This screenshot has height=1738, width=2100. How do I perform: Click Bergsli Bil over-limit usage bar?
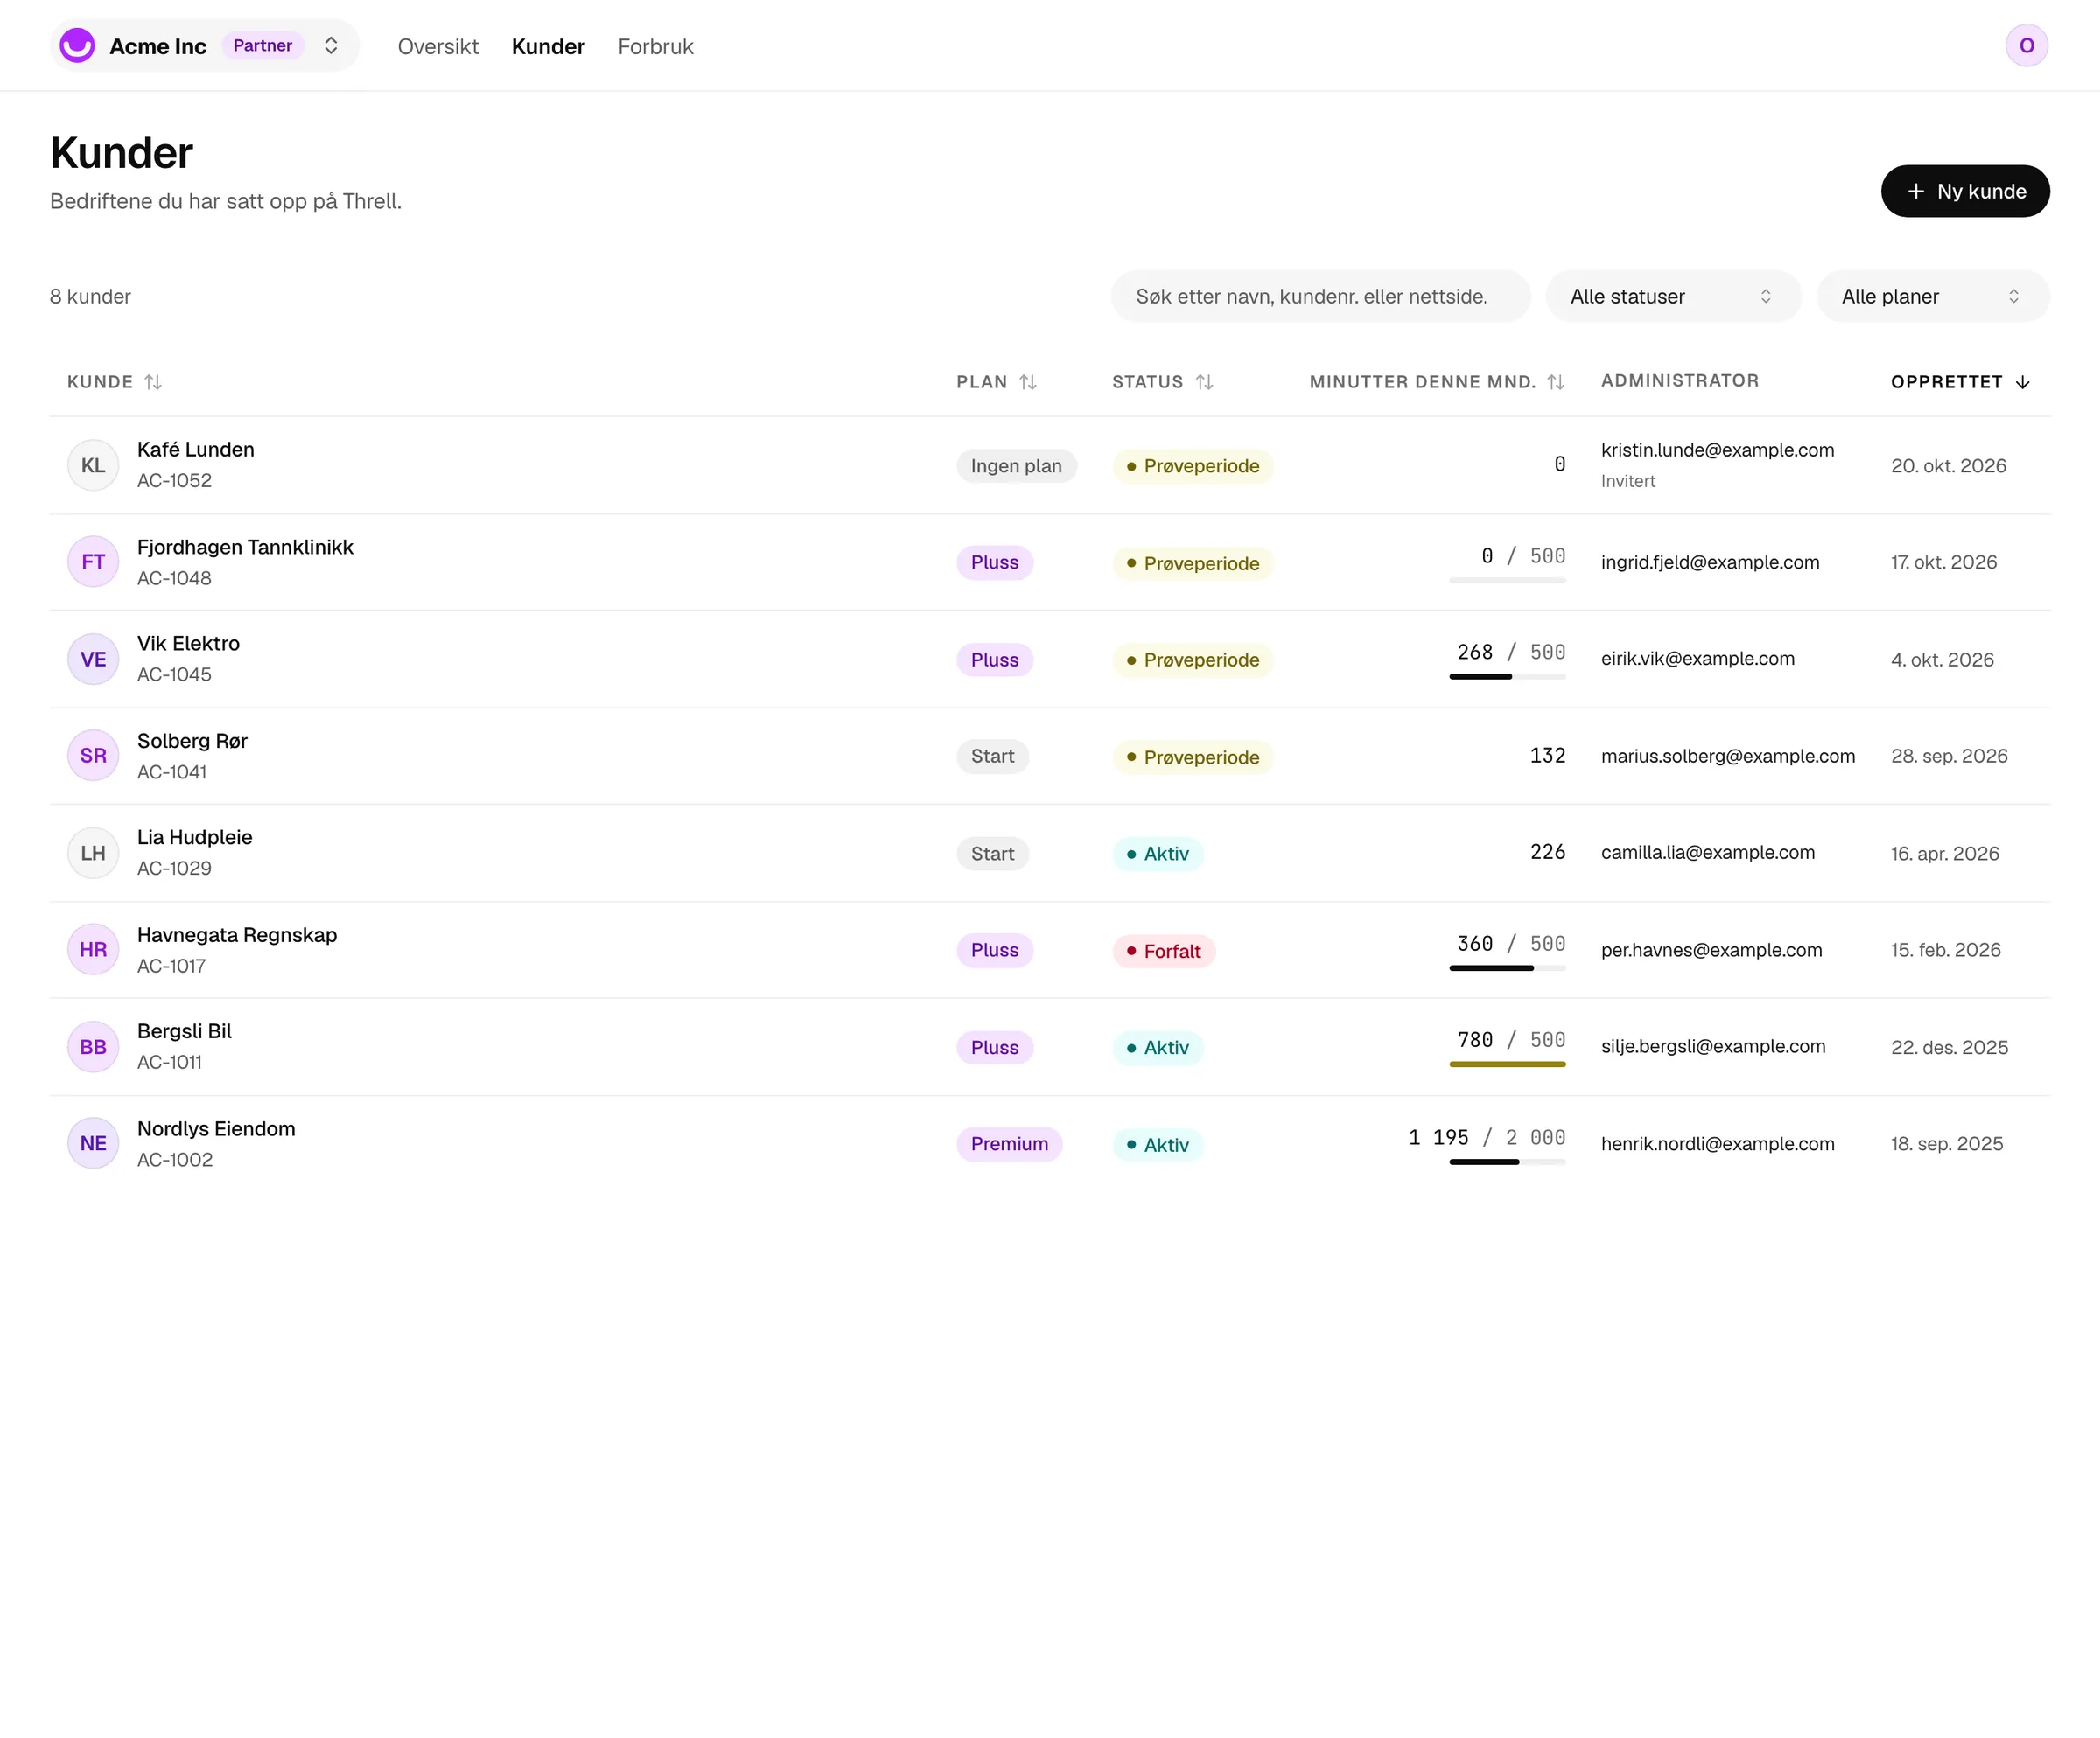click(x=1507, y=1064)
